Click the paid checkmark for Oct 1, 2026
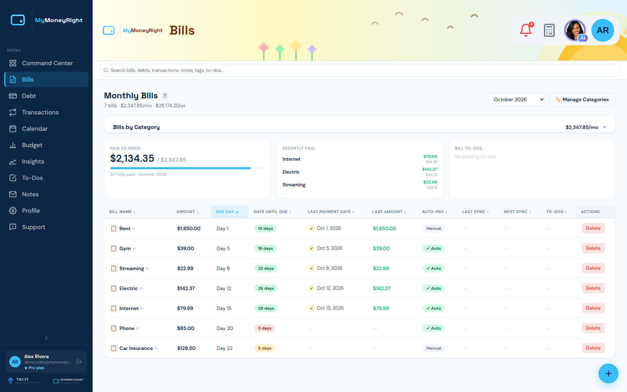 [311, 228]
